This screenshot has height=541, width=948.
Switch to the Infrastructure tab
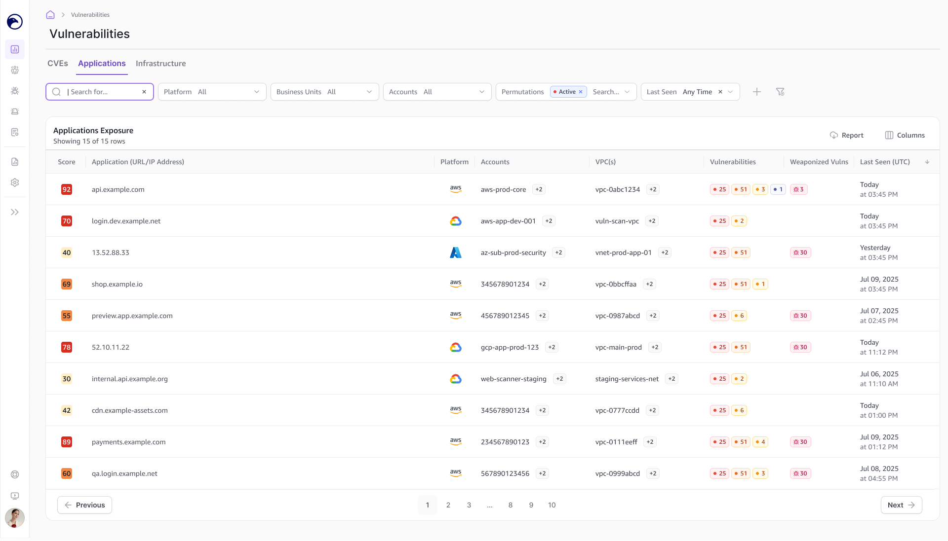[161, 64]
